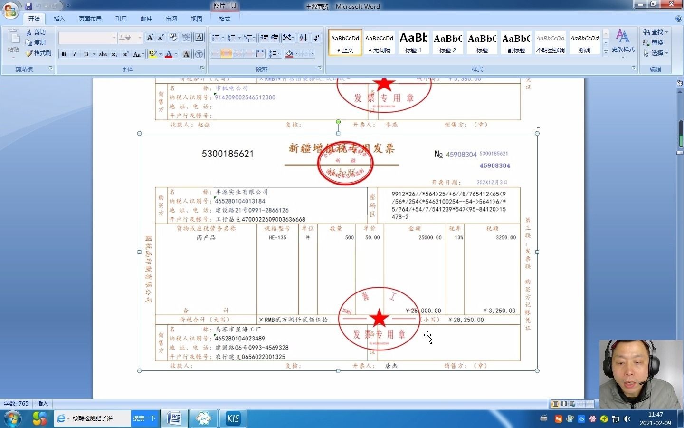The height and width of the screenshot is (428, 684).
Task: Open the line spacing dropdown
Action: pyautogui.click(x=275, y=54)
